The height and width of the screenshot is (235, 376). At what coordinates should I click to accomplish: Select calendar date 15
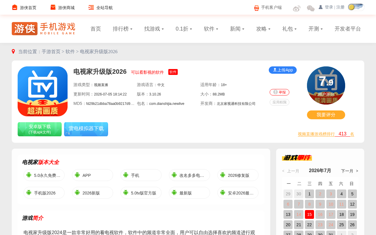pyautogui.click(x=309, y=214)
